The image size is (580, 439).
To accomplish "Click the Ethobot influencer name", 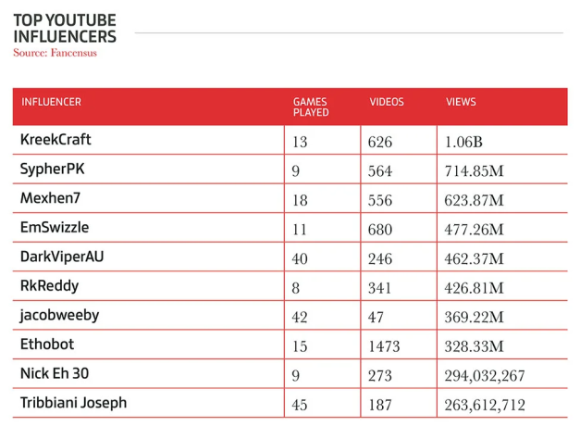I will 48,345.
